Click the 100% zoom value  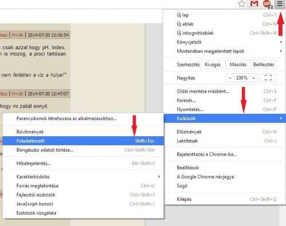(x=241, y=78)
